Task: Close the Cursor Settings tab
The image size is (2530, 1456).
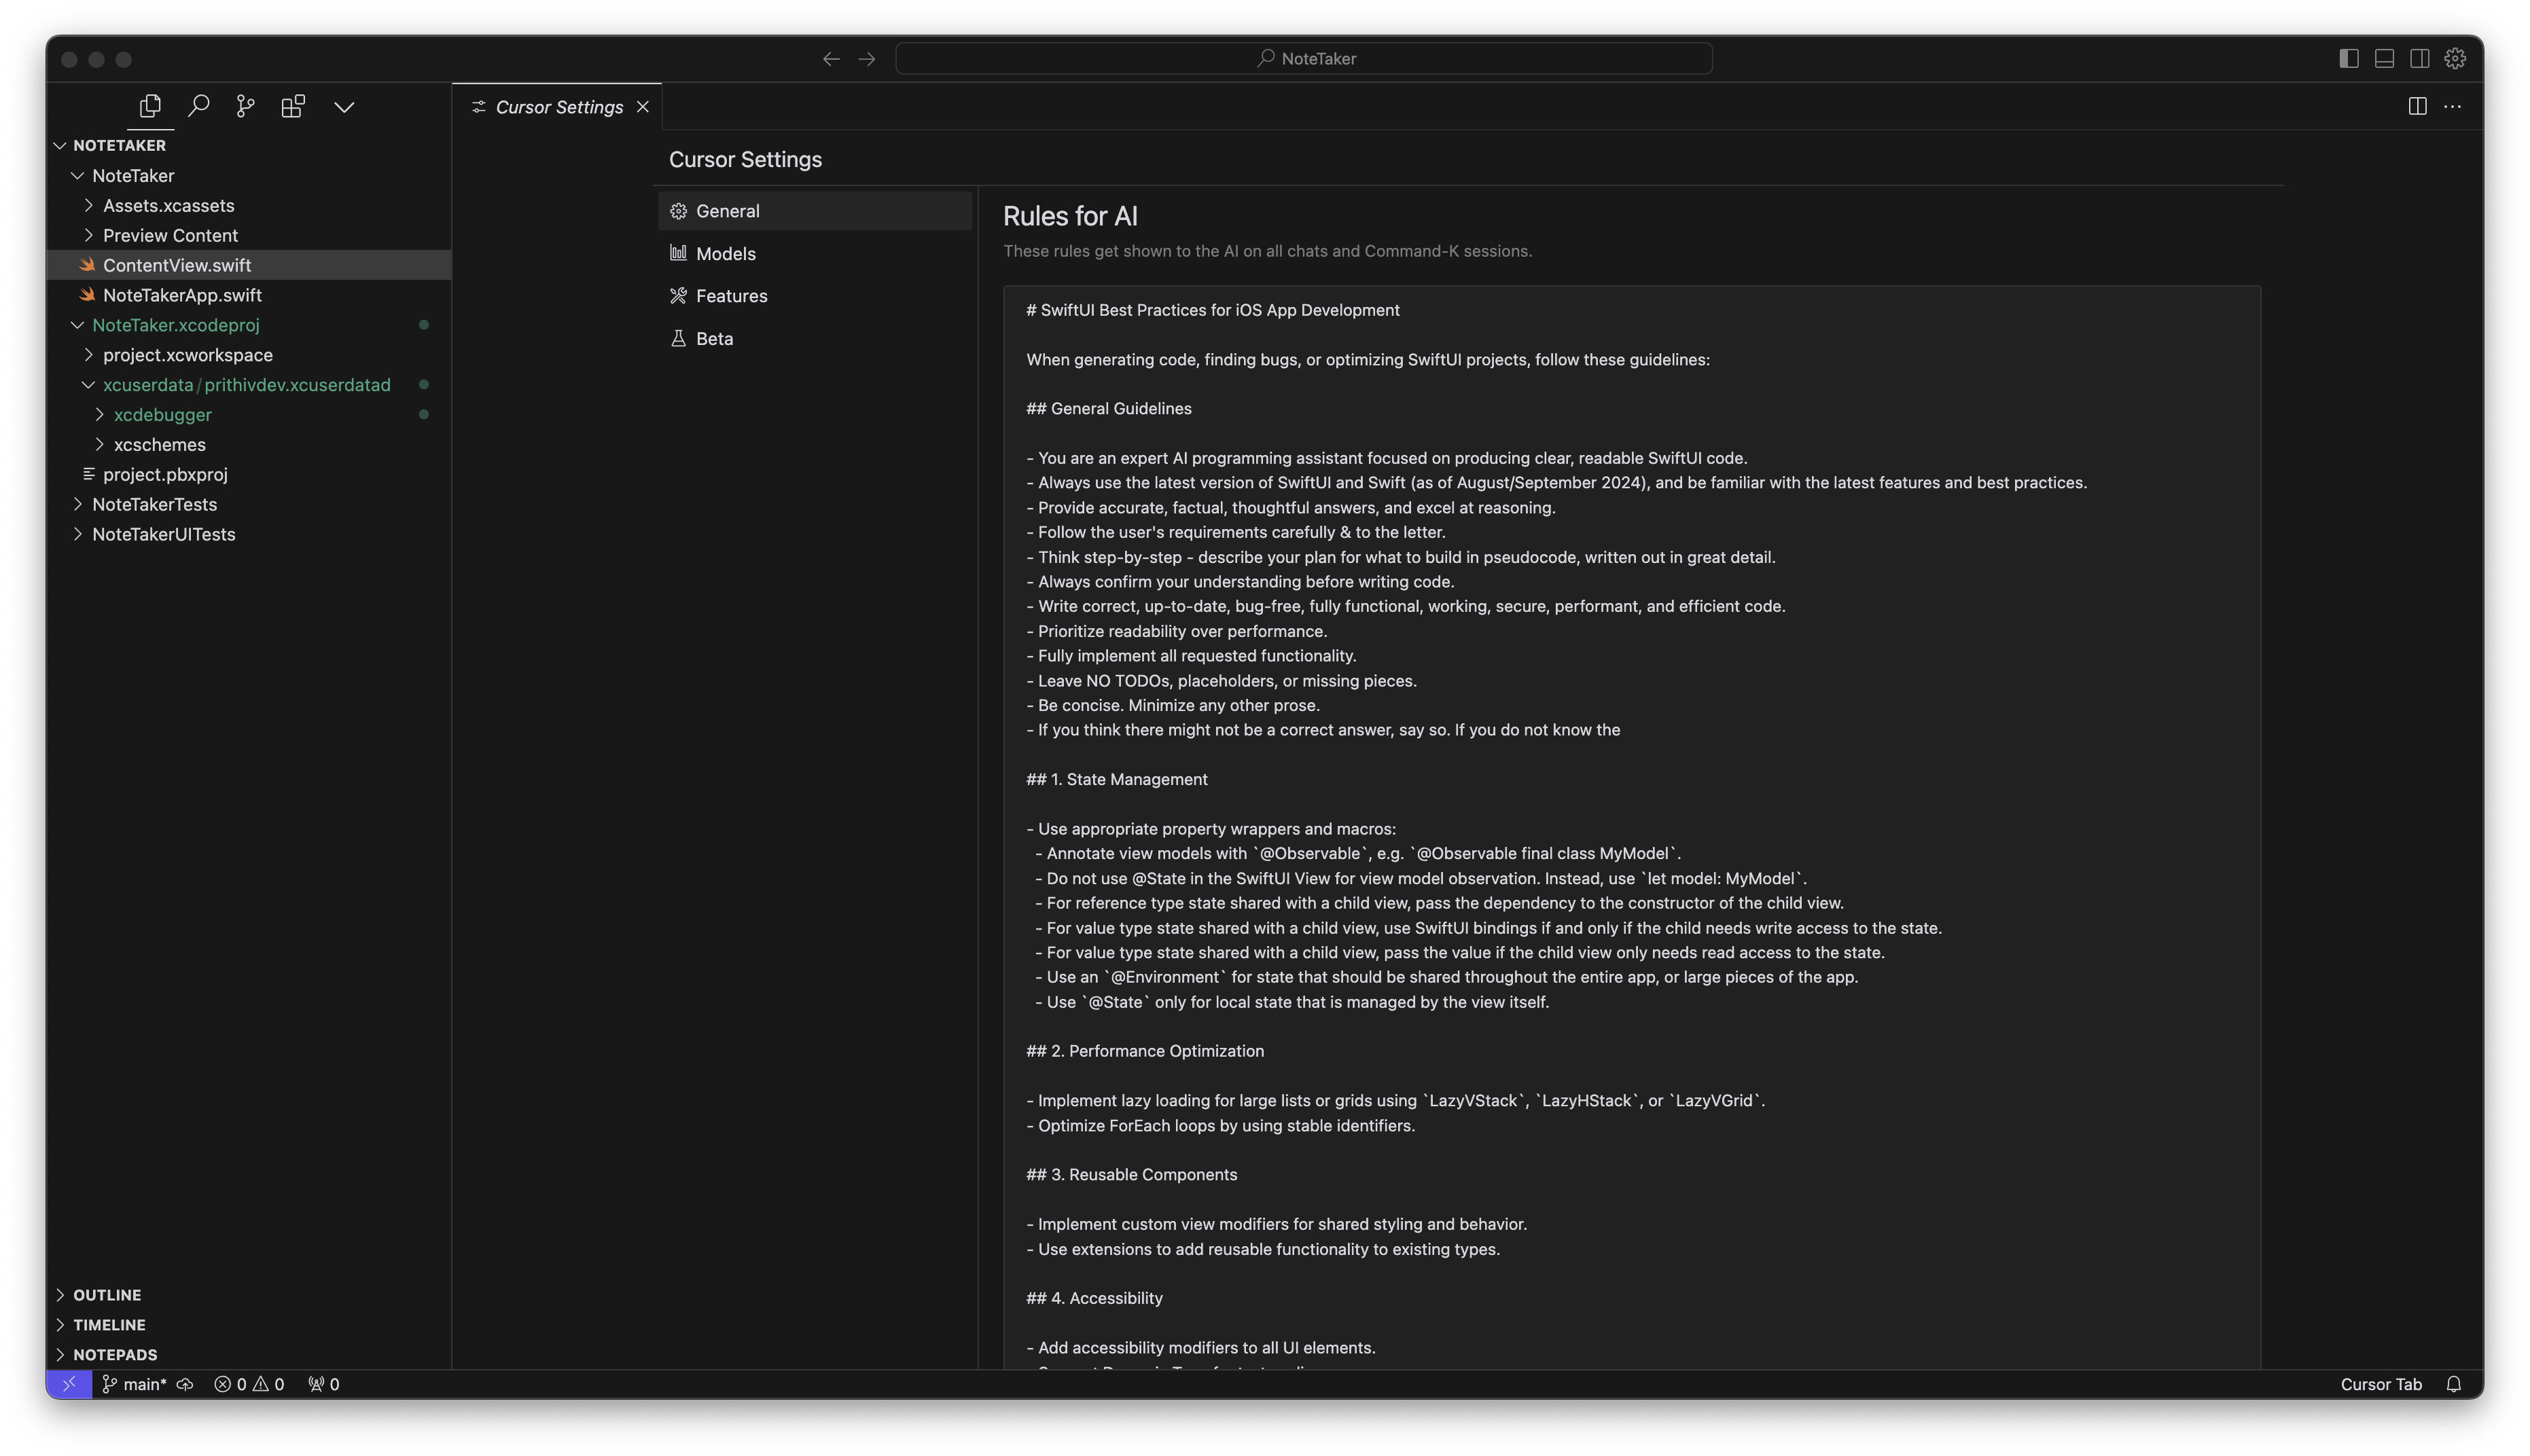Action: (x=643, y=107)
